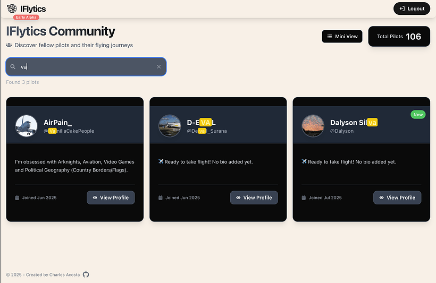Open the GitHub icon in footer
The width and height of the screenshot is (436, 283).
(86, 275)
